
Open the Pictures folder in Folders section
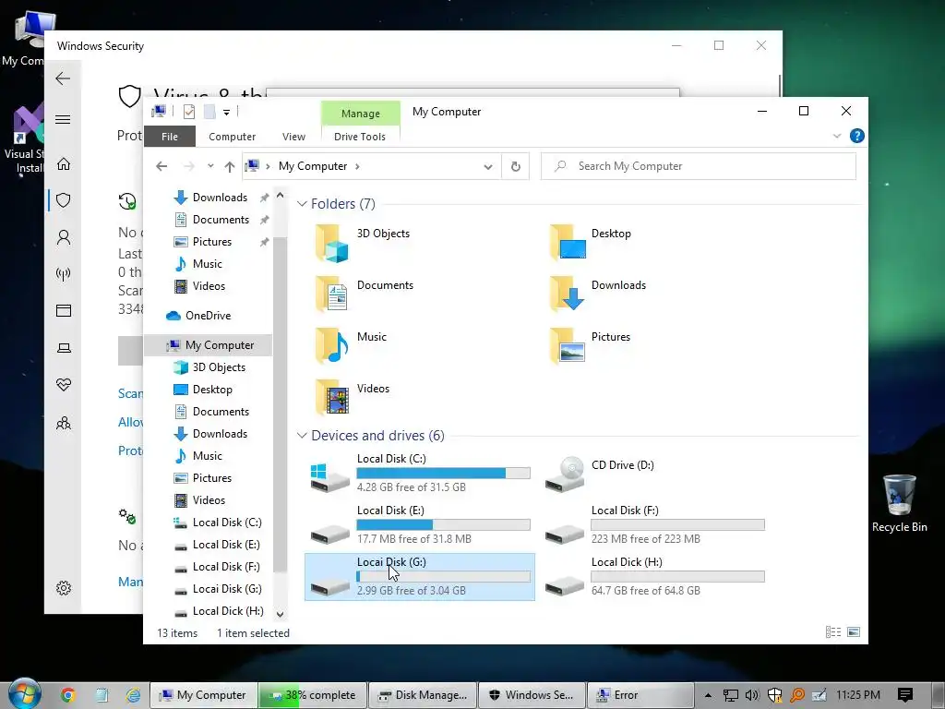click(590, 346)
